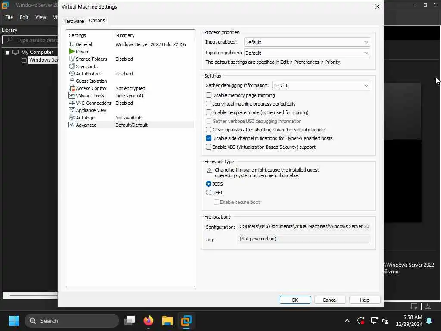This screenshot has height=331, width=441.
Task: Open Help for VM settings
Action: pyautogui.click(x=365, y=300)
